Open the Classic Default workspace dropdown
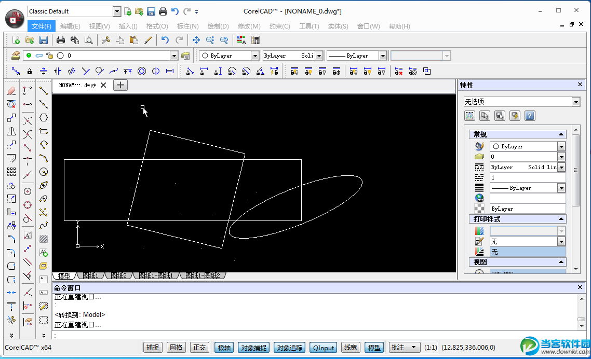This screenshot has width=591, height=359. 116,11
